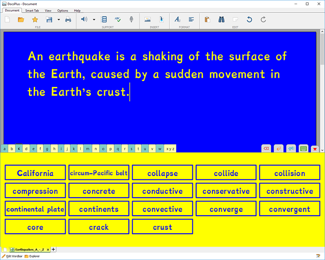Insert a picture using the image icon
Screen dimensions: 325x260
coord(147,19)
